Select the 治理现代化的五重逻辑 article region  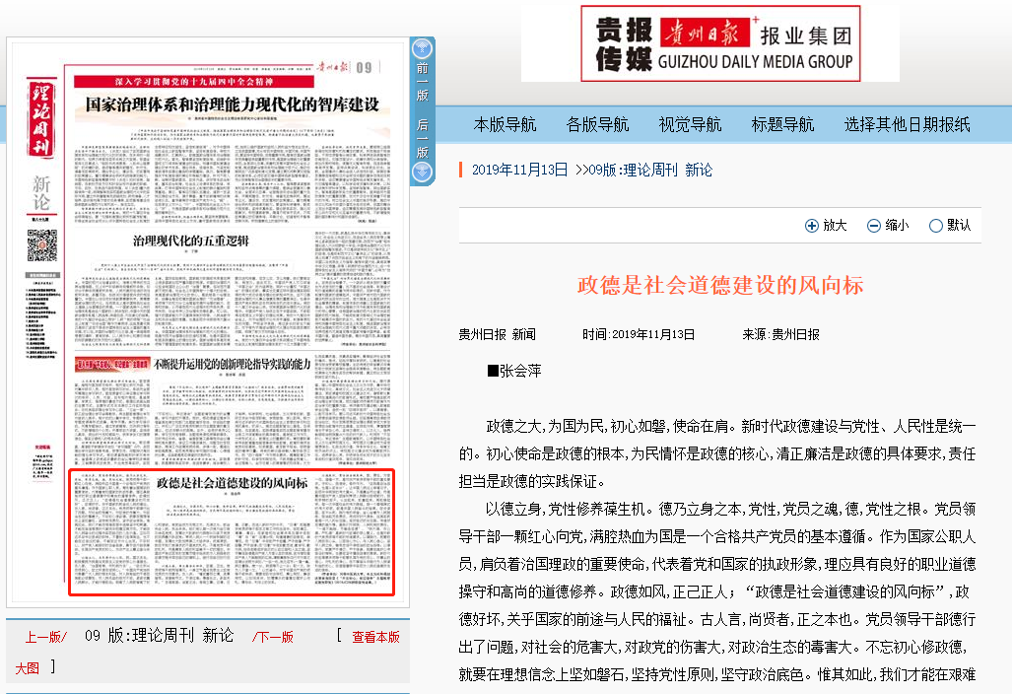click(x=191, y=241)
